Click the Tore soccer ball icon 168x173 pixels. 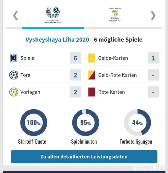14,75
